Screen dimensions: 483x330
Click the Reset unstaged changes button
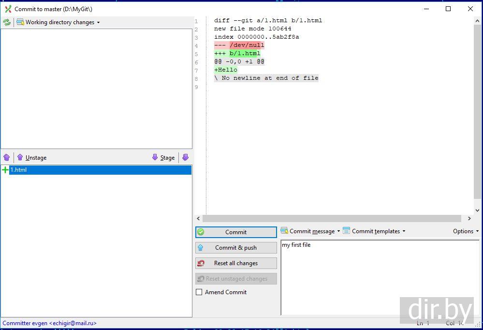236,279
